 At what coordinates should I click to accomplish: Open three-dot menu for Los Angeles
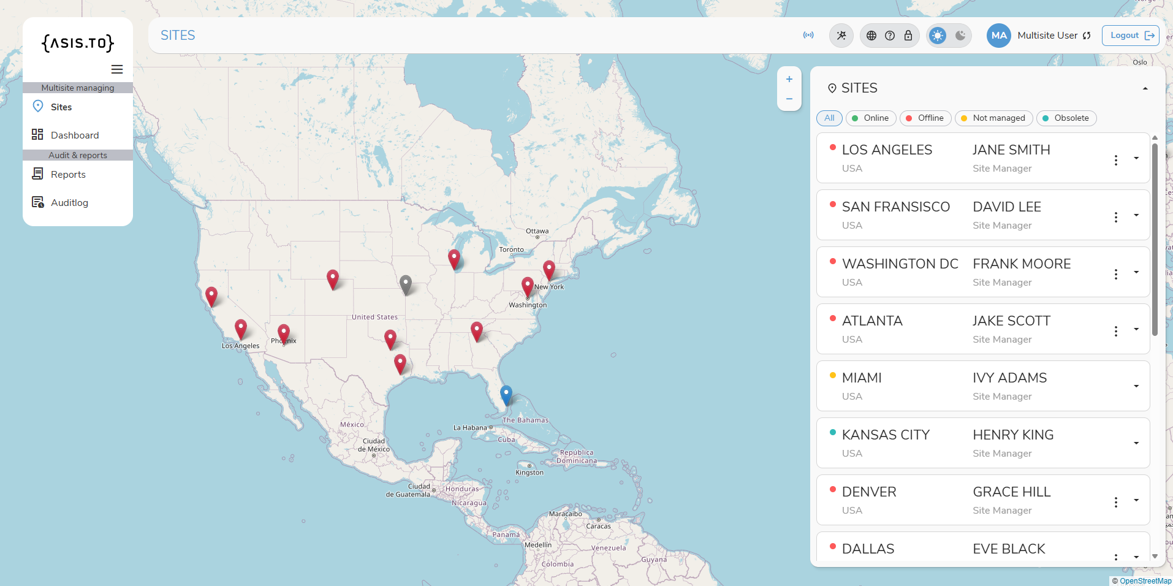coord(1116,160)
